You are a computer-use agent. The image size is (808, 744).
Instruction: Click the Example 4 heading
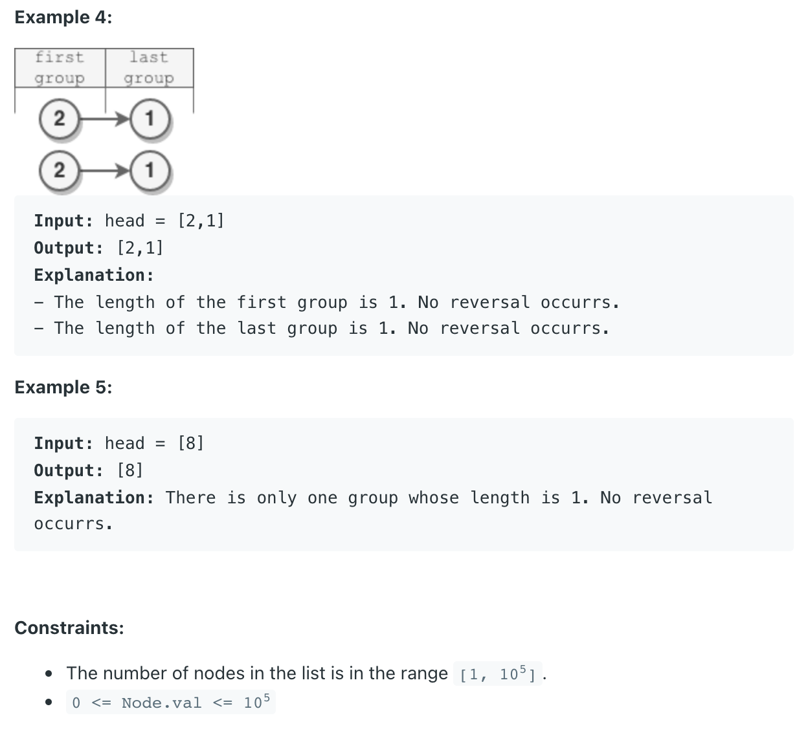(x=63, y=17)
